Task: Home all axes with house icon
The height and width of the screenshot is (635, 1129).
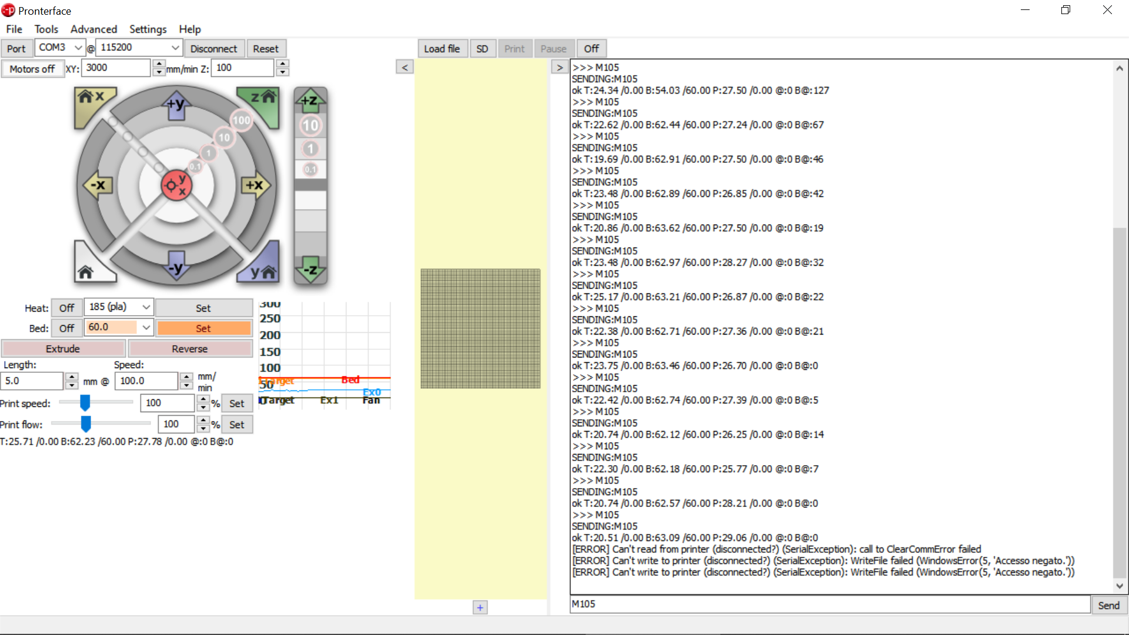Action: (87, 270)
